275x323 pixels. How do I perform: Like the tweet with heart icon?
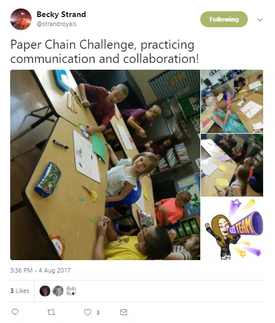(88, 312)
